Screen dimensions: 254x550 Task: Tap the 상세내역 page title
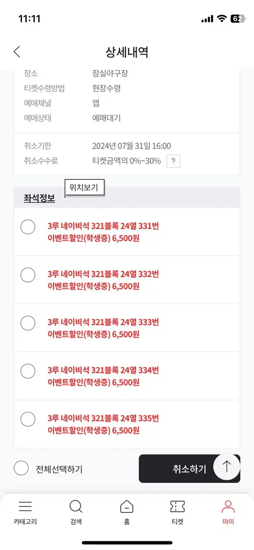tap(127, 52)
